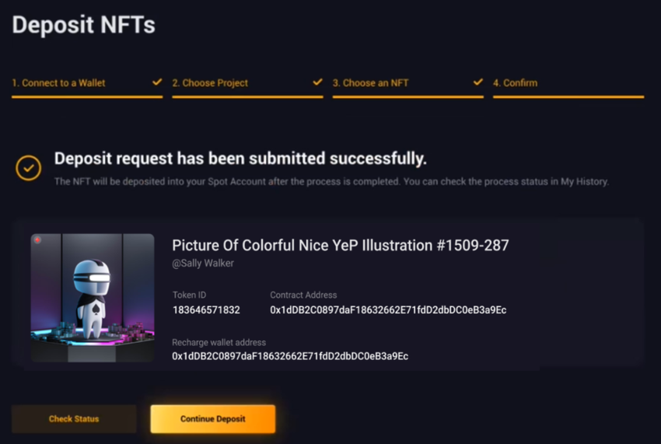Go to step 2 Choose Project
The image size is (661, 444).
pyautogui.click(x=210, y=83)
